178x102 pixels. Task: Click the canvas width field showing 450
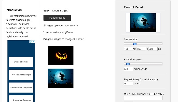click(141, 49)
